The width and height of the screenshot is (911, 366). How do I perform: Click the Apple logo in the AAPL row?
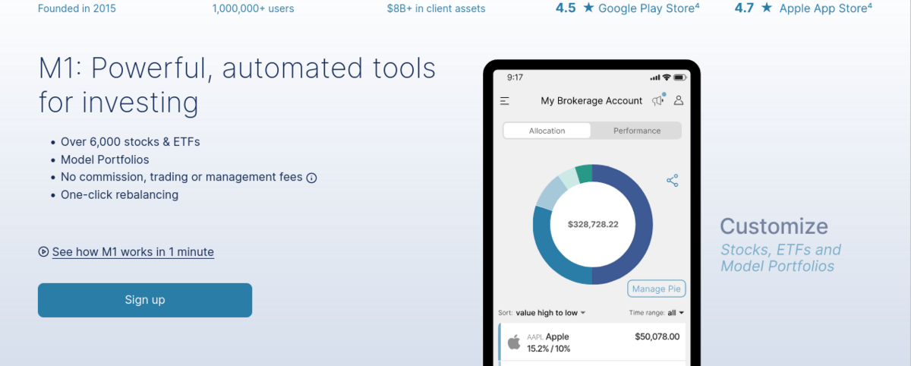[514, 342]
